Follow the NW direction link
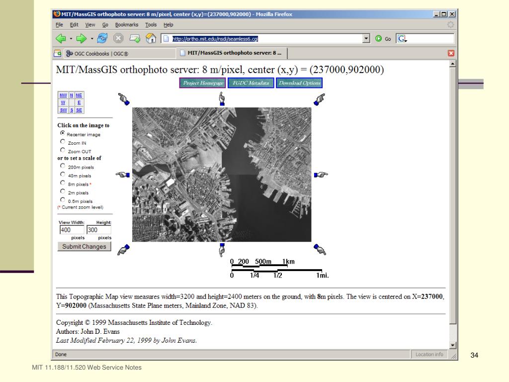 coord(63,95)
